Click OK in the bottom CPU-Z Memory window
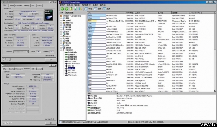217x127 pixels. 51,123
